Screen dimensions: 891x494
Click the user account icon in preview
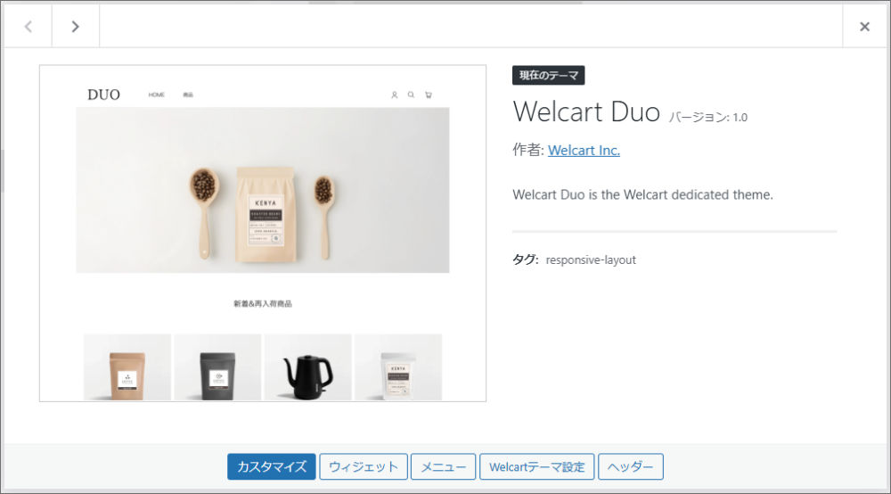(x=395, y=95)
